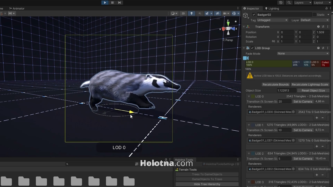The width and height of the screenshot is (333, 187).
Task: Click the scene gizmo rotation lock icon
Action: coord(236,21)
